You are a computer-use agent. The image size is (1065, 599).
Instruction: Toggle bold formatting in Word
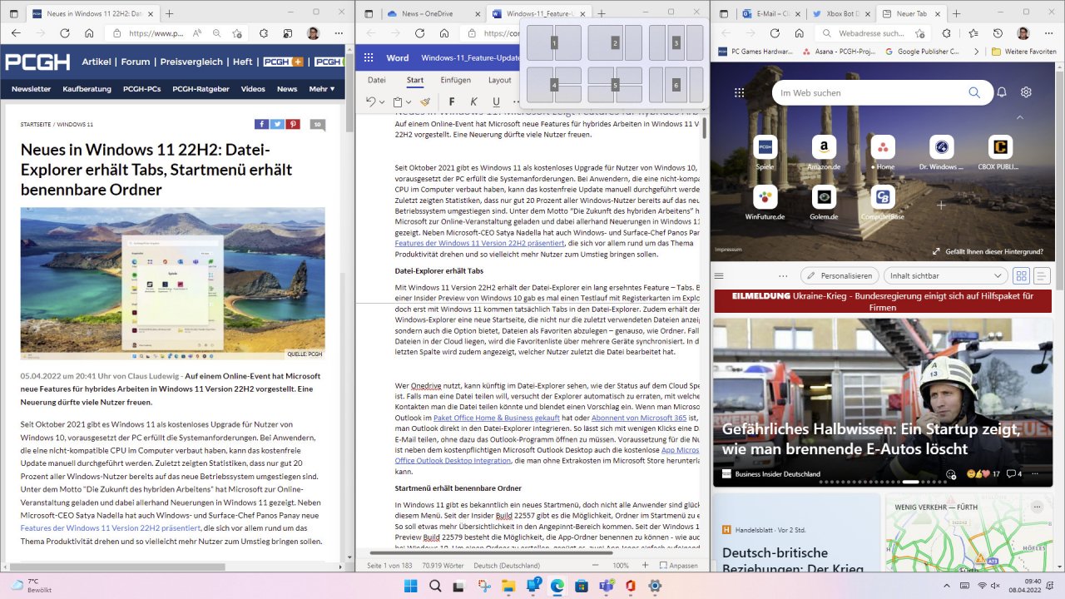pyautogui.click(x=451, y=101)
